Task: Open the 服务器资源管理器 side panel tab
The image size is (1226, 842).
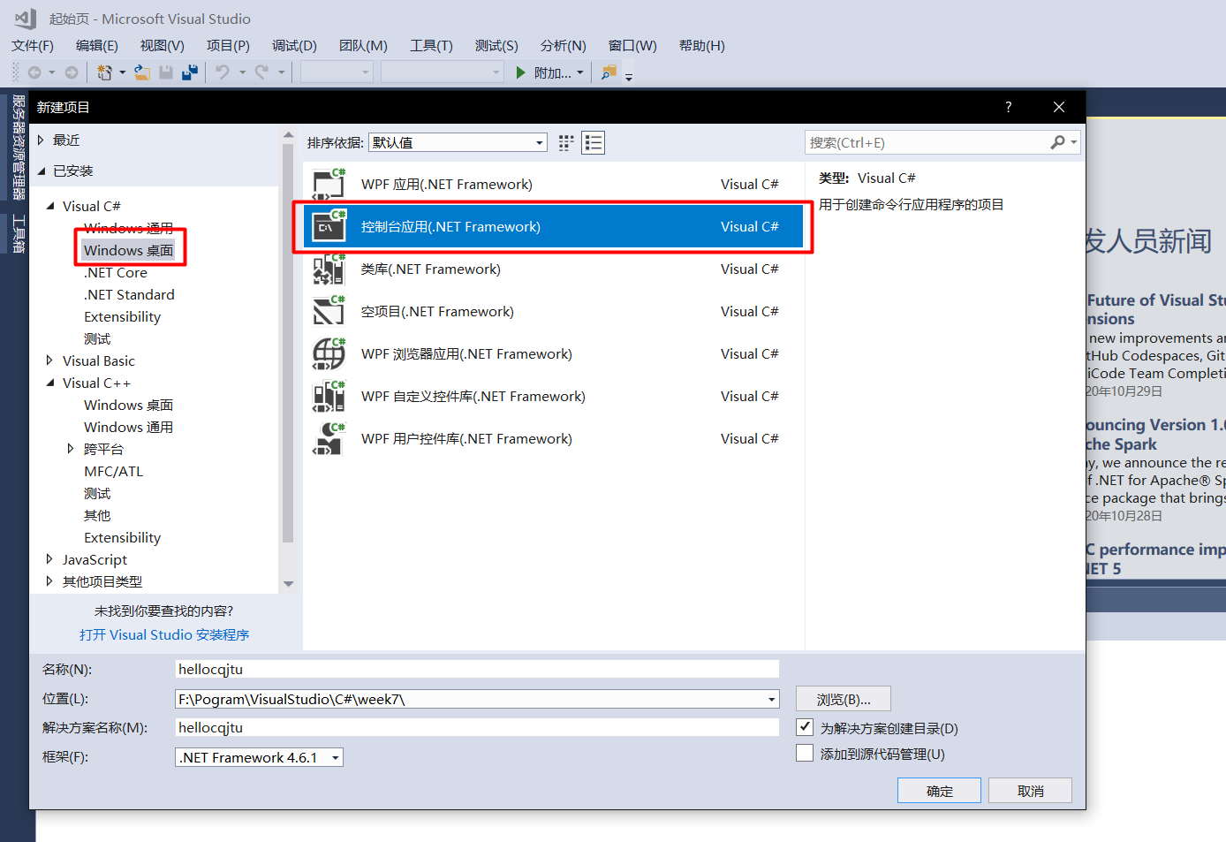Action: [x=19, y=148]
